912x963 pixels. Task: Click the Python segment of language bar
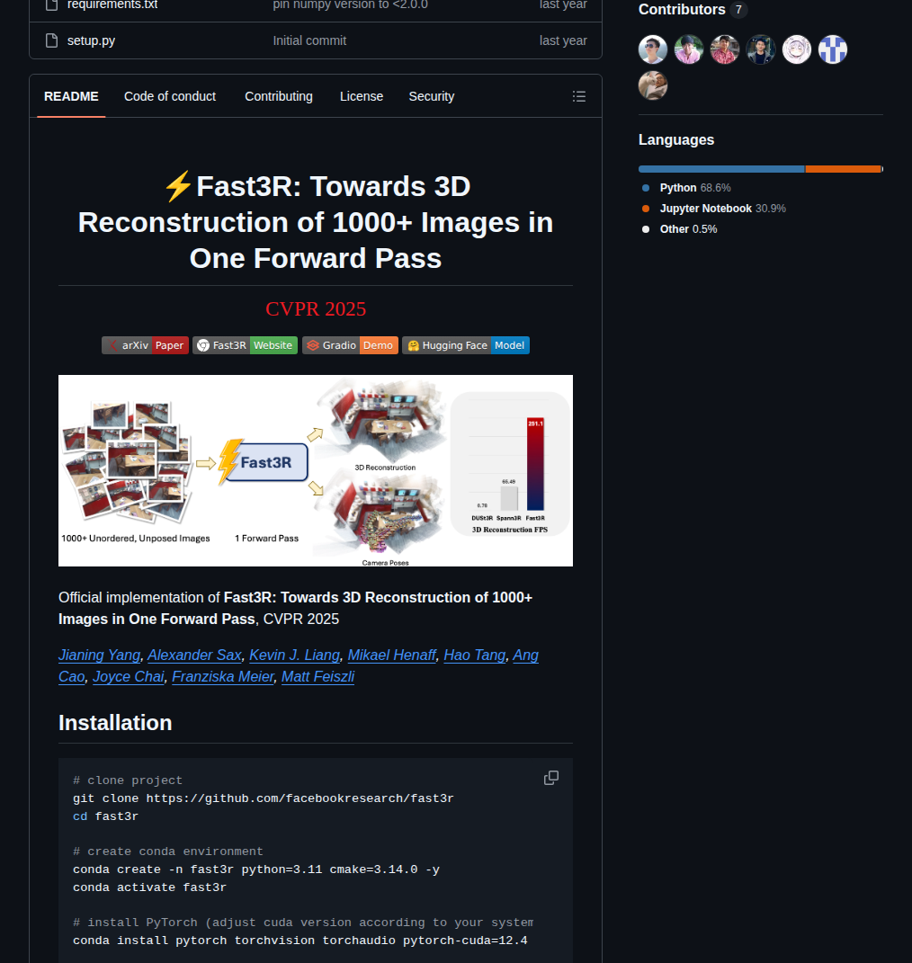click(721, 169)
